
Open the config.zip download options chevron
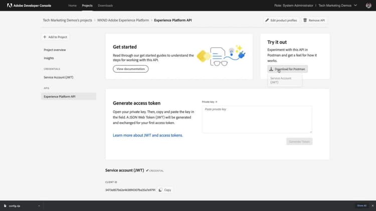pyautogui.click(x=39, y=205)
